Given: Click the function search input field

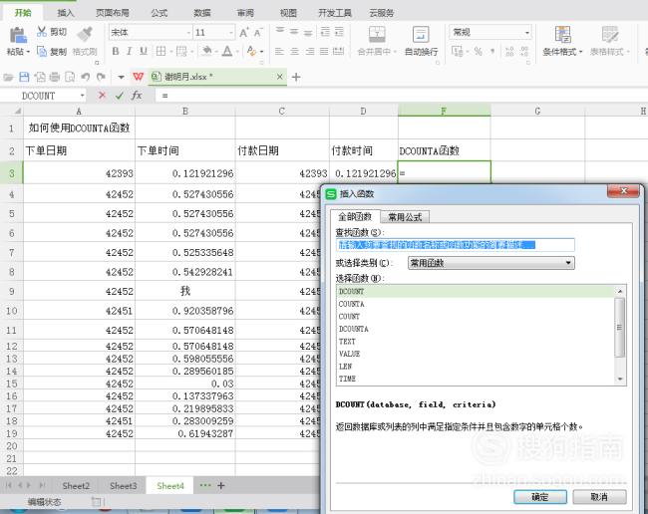Looking at the screenshot, I should pos(455,245).
